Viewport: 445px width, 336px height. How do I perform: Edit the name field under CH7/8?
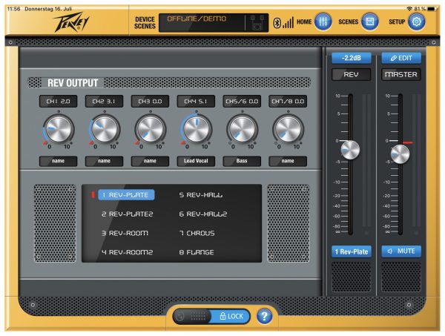(288, 161)
